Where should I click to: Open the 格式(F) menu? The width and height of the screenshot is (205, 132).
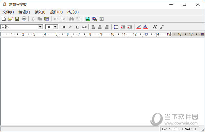point(73,12)
